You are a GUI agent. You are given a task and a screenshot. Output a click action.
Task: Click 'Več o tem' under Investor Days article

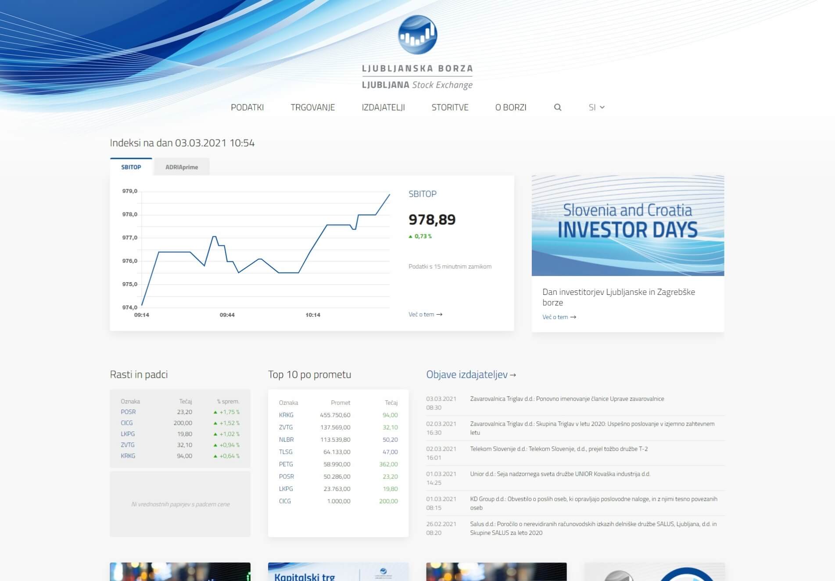559,317
